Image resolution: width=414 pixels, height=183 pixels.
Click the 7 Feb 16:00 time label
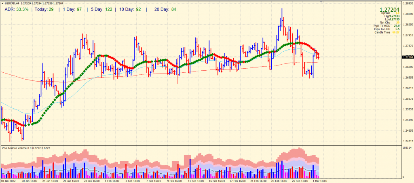(154, 181)
